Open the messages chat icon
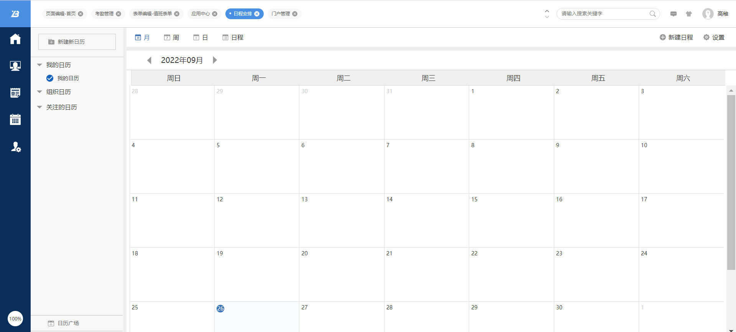This screenshot has height=332, width=736. tap(674, 14)
